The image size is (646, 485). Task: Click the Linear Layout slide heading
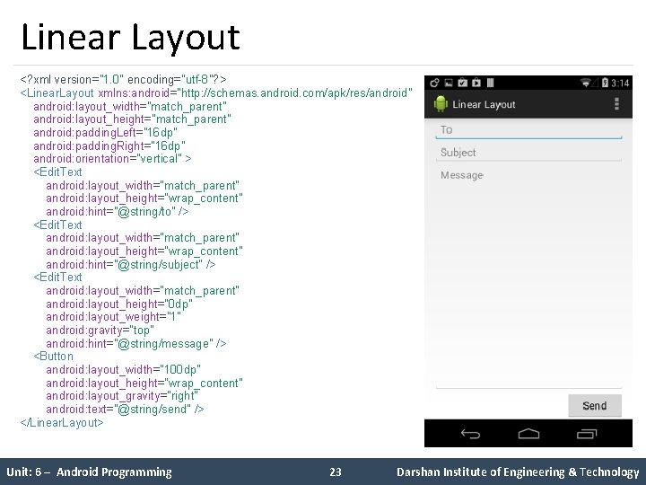130,38
